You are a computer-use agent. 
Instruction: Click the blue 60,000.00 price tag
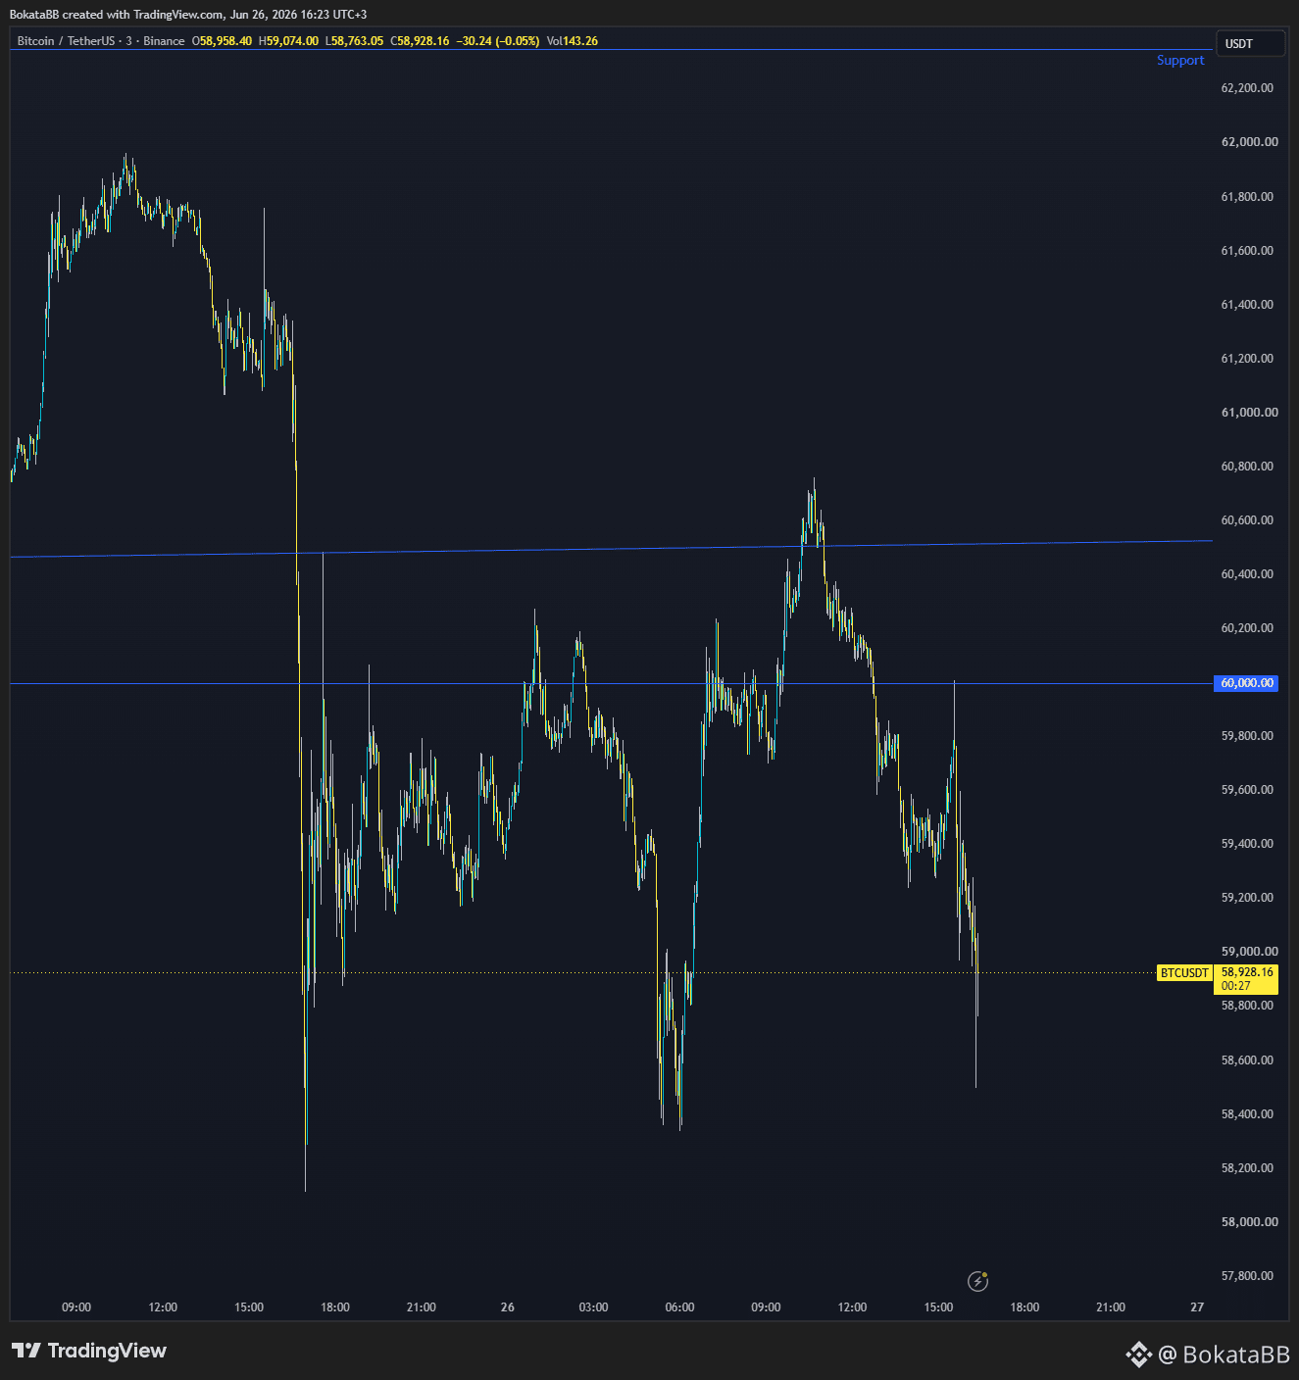(x=1247, y=683)
